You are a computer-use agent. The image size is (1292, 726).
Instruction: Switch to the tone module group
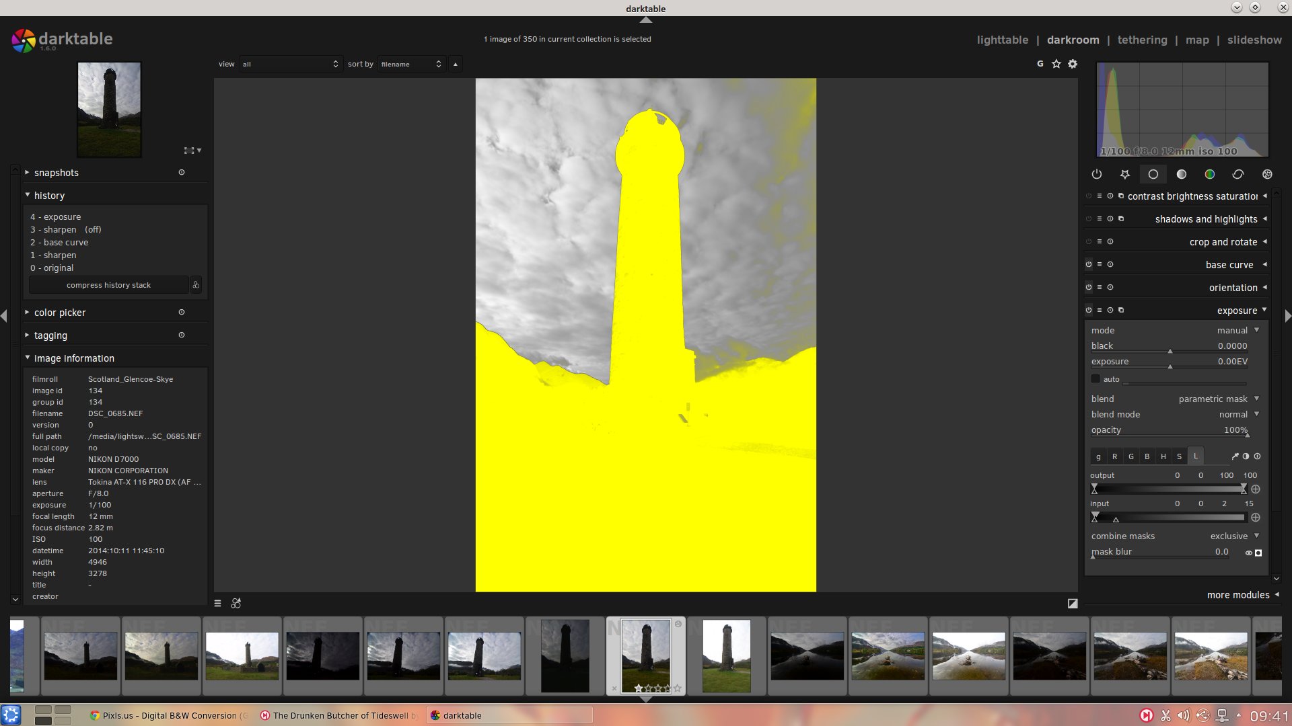click(x=1181, y=174)
